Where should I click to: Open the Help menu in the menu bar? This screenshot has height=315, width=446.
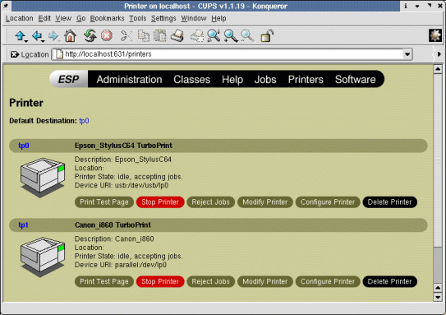218,19
